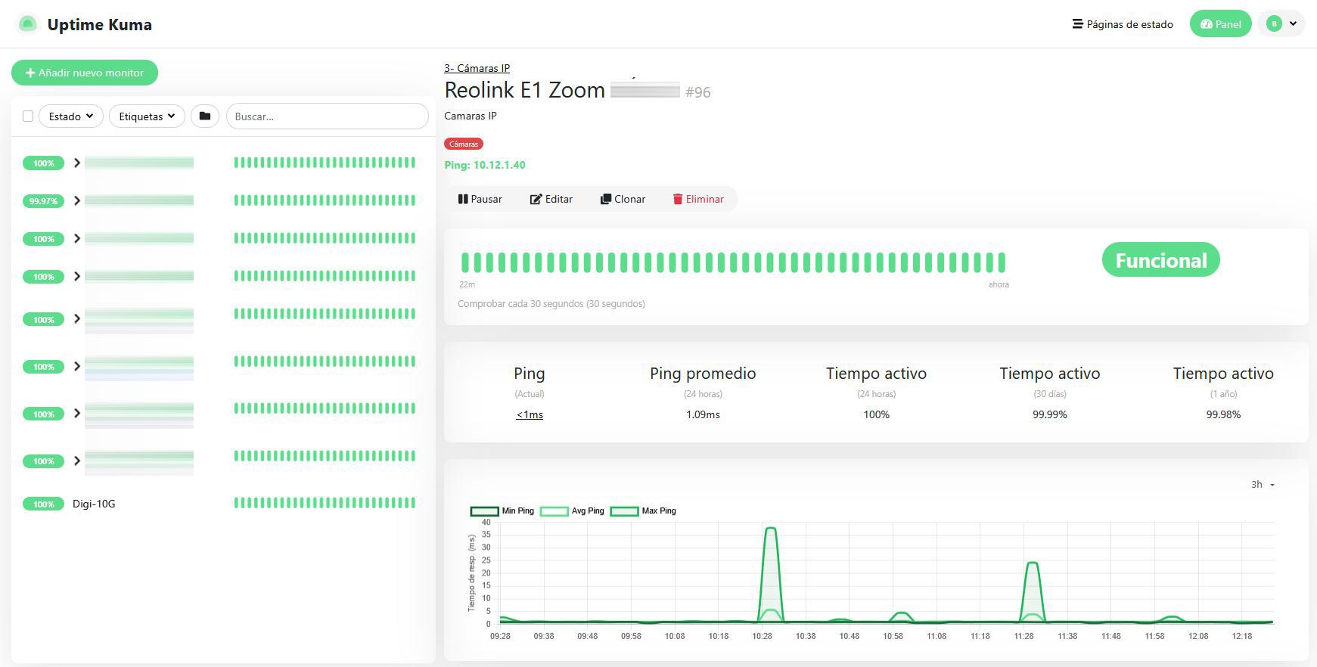Expand the 99.97% monitor group
Viewport: 1317px width, 667px height.
pyautogui.click(x=77, y=200)
